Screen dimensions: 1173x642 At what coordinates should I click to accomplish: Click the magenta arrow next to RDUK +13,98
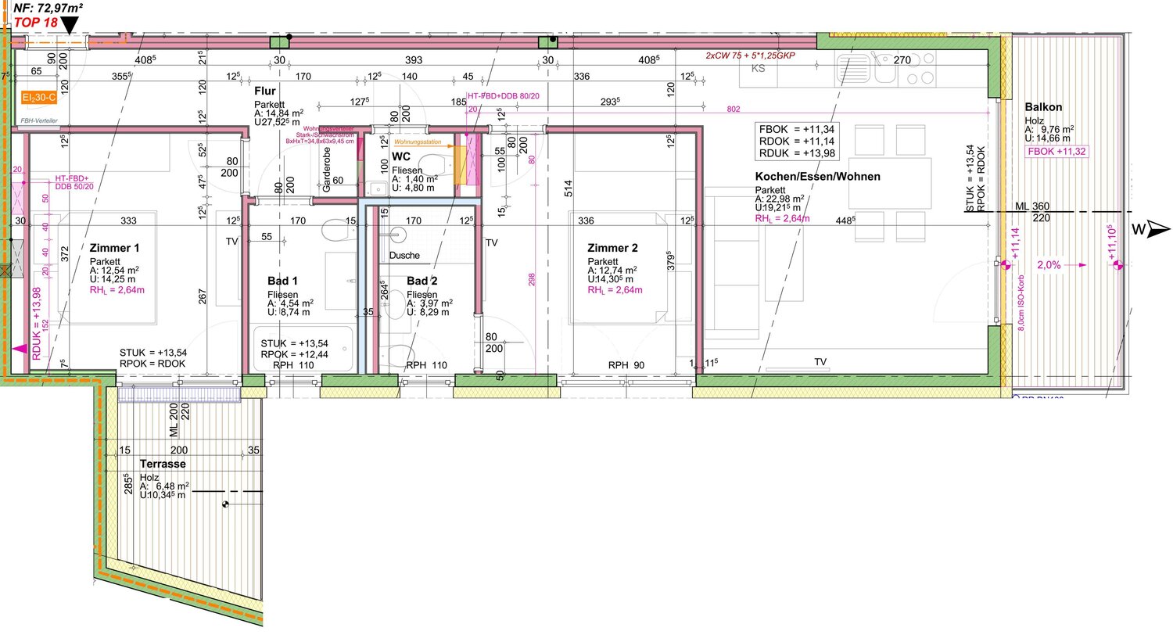pos(18,350)
